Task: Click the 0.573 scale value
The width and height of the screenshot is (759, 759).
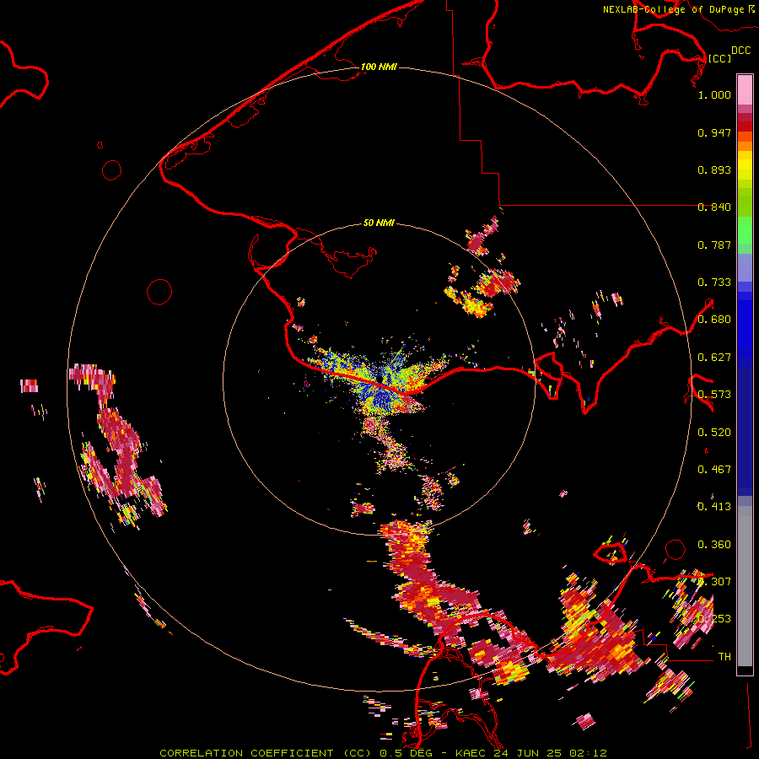Action: click(714, 395)
